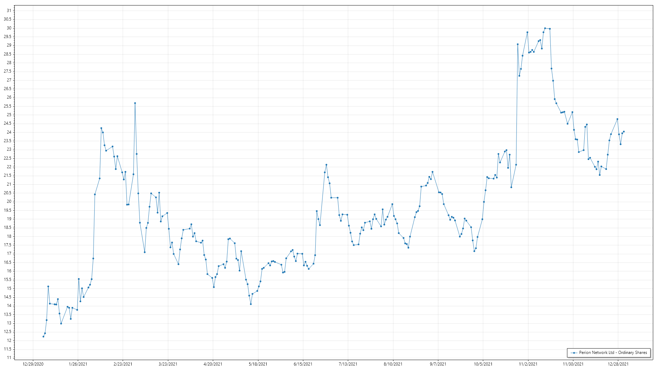
Task: Click the 12/28/2021 x-axis date label
Action: coord(618,364)
